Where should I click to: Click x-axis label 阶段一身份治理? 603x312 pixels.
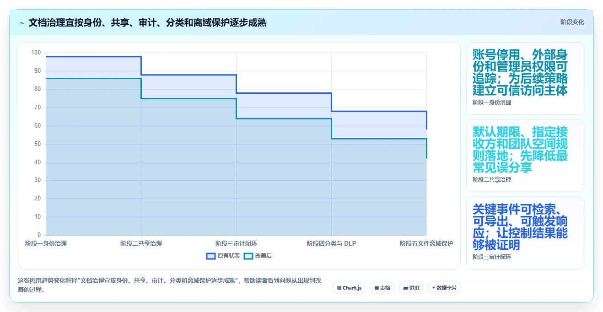tap(46, 243)
